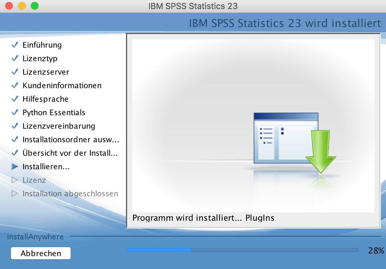Click the grey arrow beside Installation abgeschlossen
The height and width of the screenshot is (269, 386).
pyautogui.click(x=15, y=194)
